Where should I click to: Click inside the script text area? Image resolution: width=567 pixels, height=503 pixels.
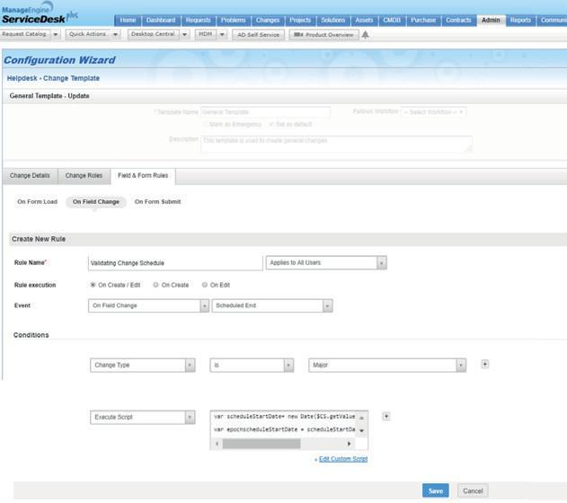point(284,423)
